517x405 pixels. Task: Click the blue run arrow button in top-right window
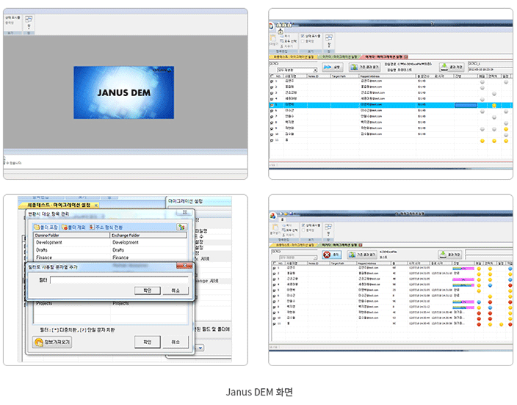coord(327,67)
